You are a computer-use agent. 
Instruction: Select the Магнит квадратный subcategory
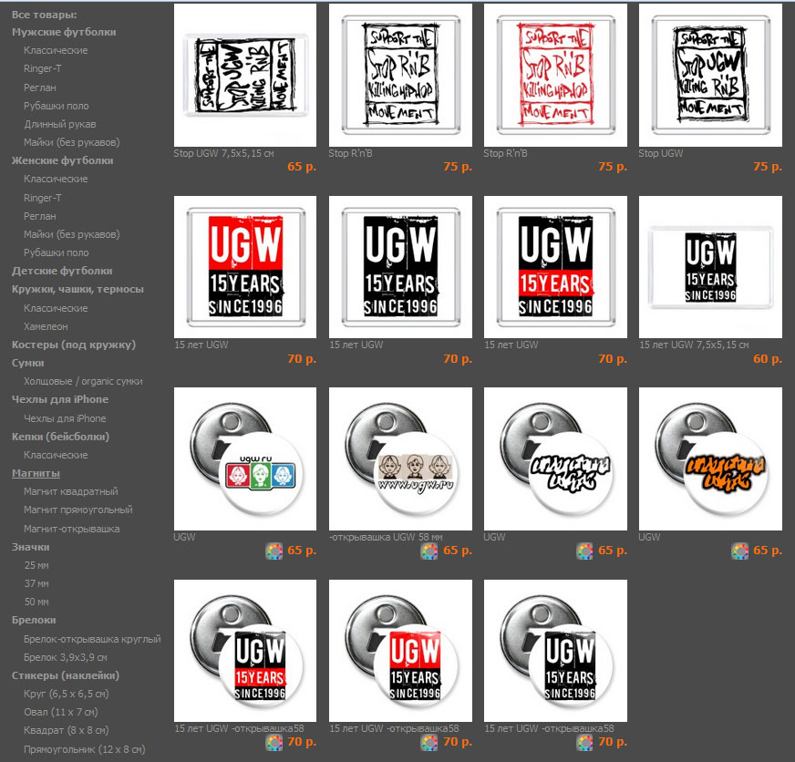(70, 491)
